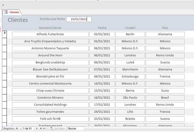
Task: Select record selector for Ana Trujillo row
Action: (5, 41)
